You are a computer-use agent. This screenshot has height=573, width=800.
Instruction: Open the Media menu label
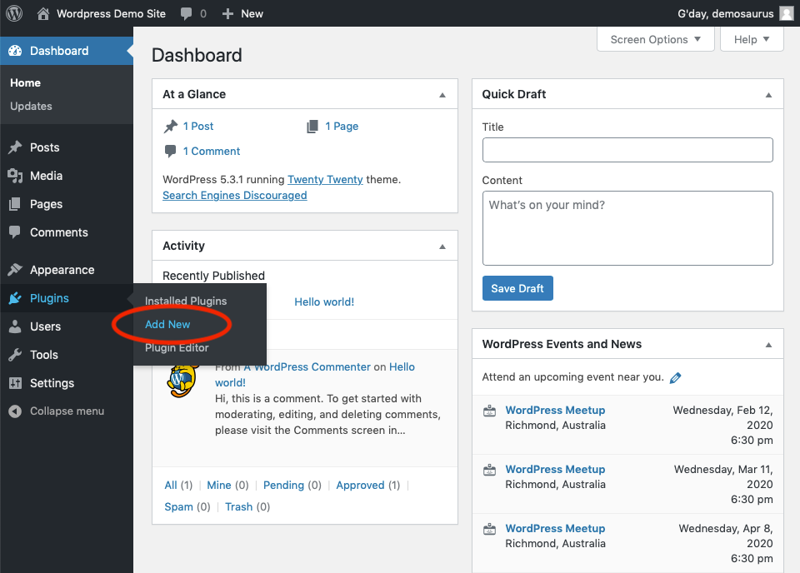coord(47,176)
